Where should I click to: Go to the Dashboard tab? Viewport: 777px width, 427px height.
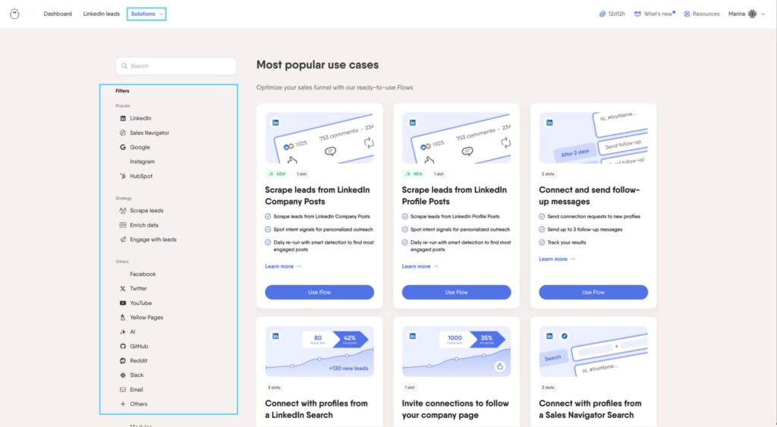pos(58,14)
